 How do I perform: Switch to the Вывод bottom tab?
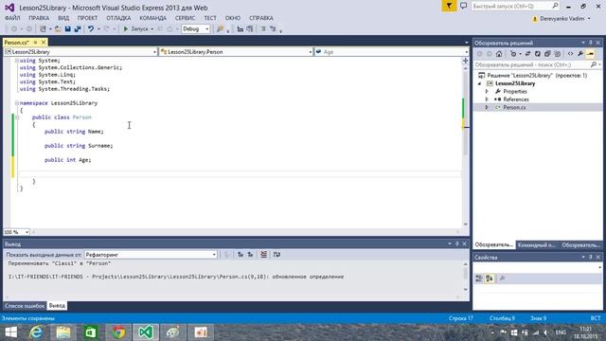pos(57,306)
